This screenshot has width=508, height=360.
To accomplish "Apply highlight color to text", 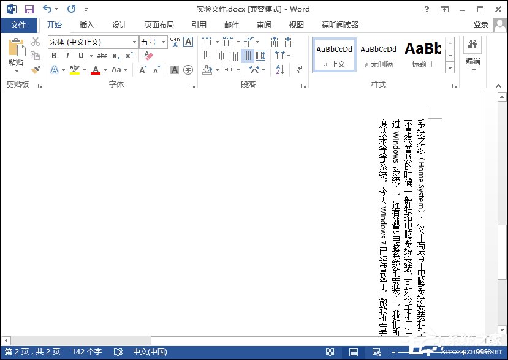I will [74, 70].
